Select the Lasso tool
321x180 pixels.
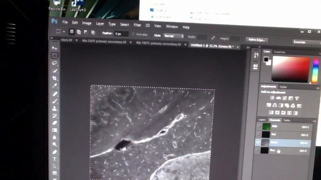pyautogui.click(x=55, y=63)
